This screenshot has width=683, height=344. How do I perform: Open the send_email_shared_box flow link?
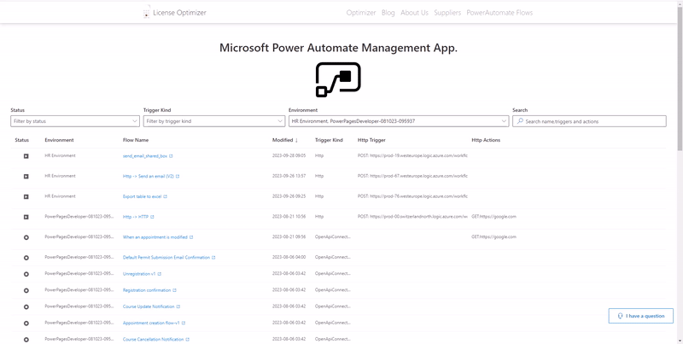(x=145, y=156)
